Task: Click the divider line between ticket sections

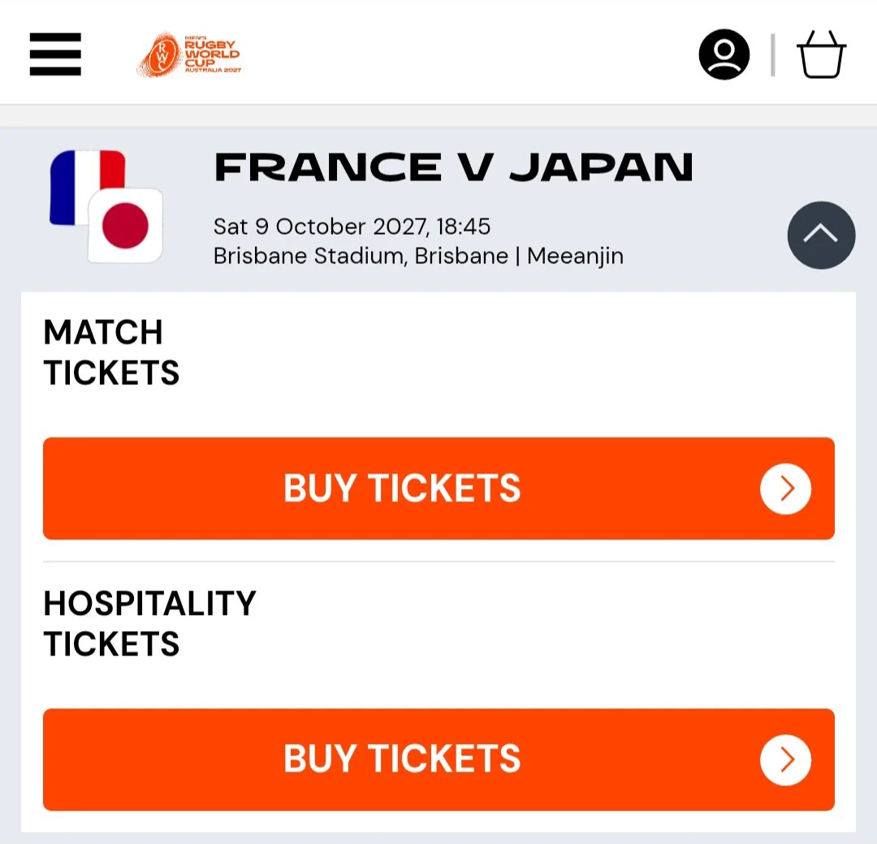Action: click(438, 561)
